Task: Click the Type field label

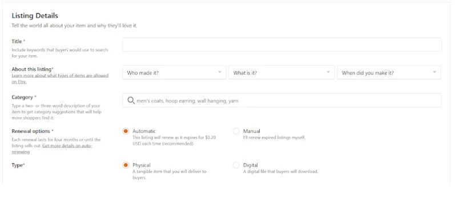Action: [x=18, y=165]
